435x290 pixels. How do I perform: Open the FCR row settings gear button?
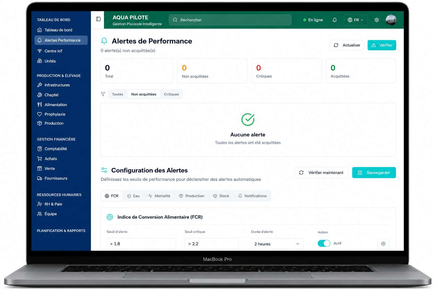pyautogui.click(x=383, y=244)
